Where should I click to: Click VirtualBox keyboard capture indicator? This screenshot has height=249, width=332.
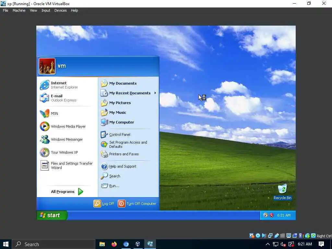tap(314, 236)
